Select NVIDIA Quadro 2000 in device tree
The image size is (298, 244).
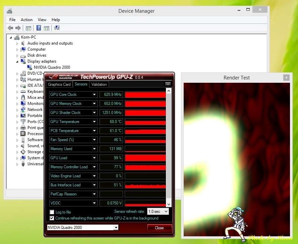[52, 67]
